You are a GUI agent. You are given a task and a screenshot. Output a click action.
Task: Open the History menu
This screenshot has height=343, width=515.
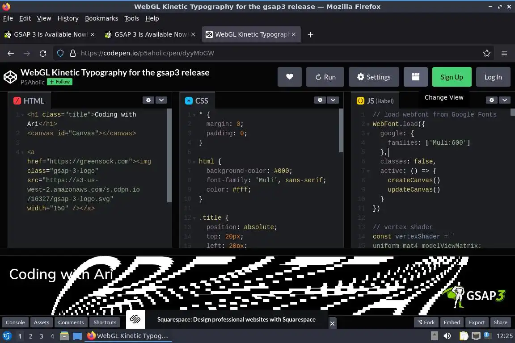[68, 18]
